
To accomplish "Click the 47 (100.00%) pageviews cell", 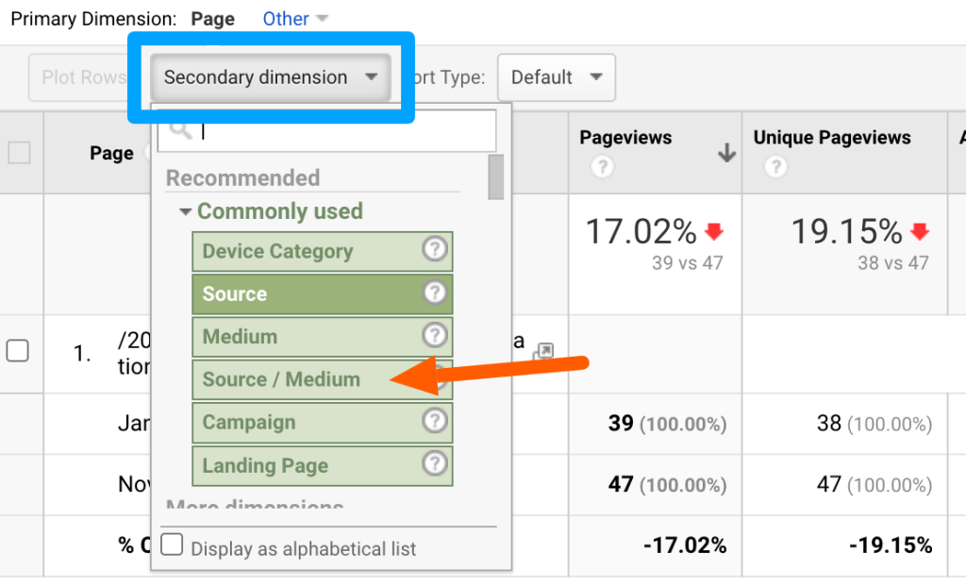I will click(x=667, y=484).
